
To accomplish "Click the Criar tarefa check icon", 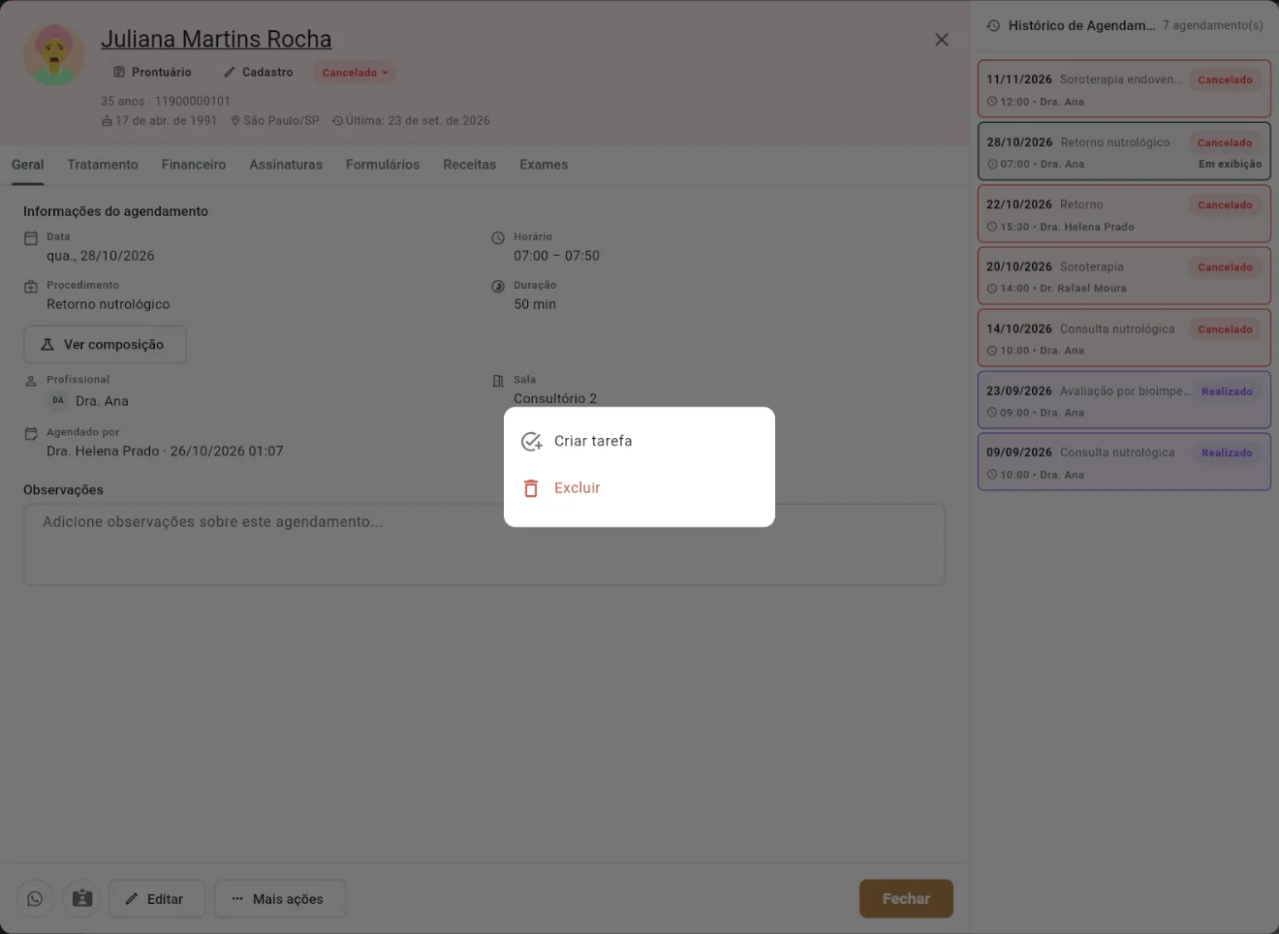I will [531, 442].
